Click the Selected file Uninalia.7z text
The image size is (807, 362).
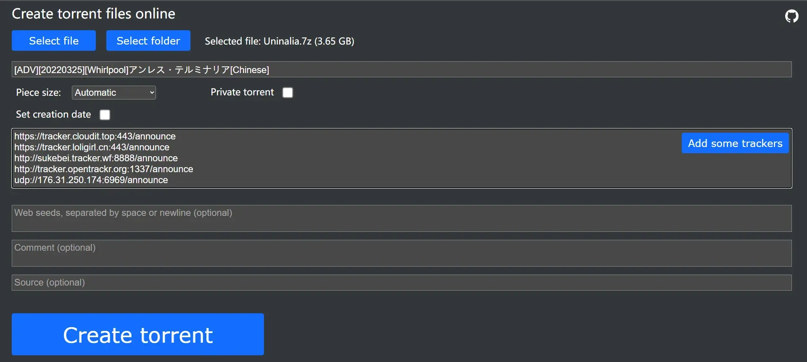pos(280,41)
